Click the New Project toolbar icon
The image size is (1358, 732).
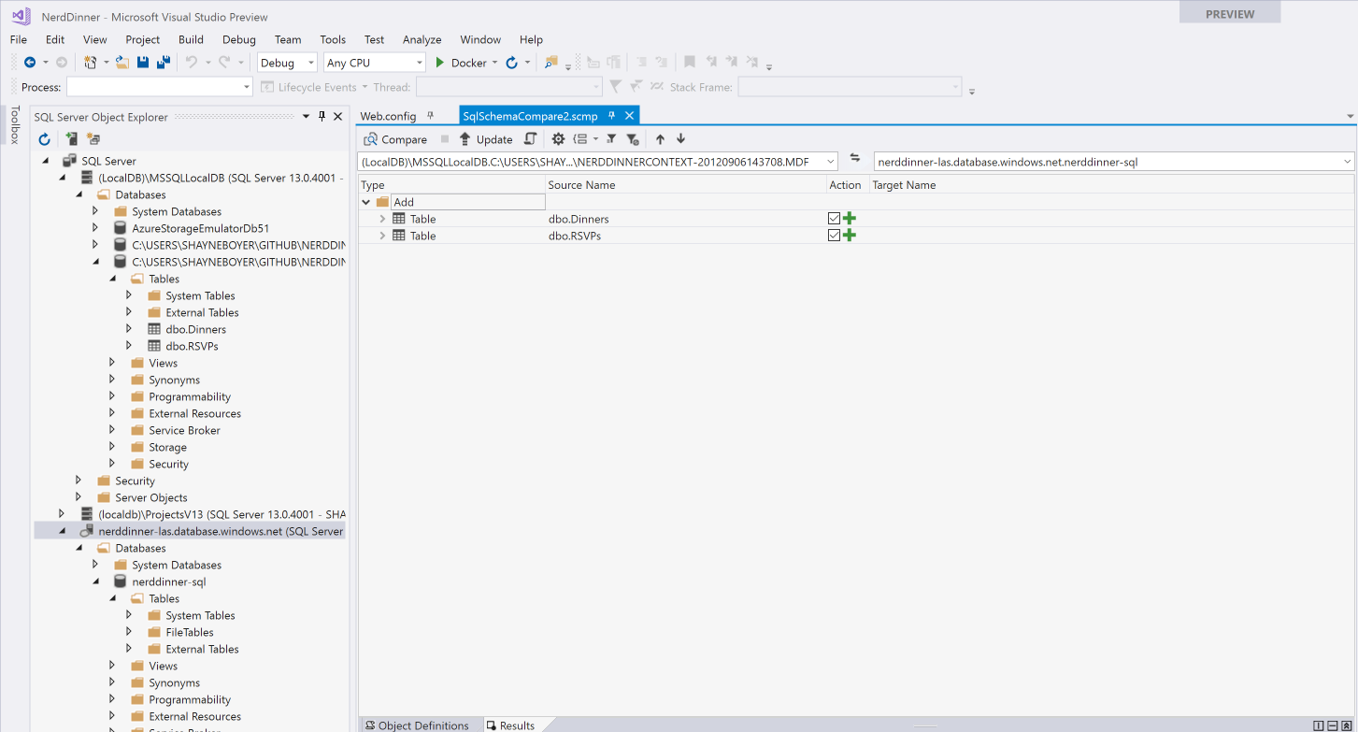tap(91, 63)
